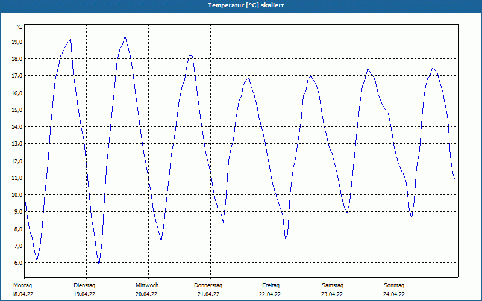
Task: Click the °C axis unit label
Action: pos(19,27)
